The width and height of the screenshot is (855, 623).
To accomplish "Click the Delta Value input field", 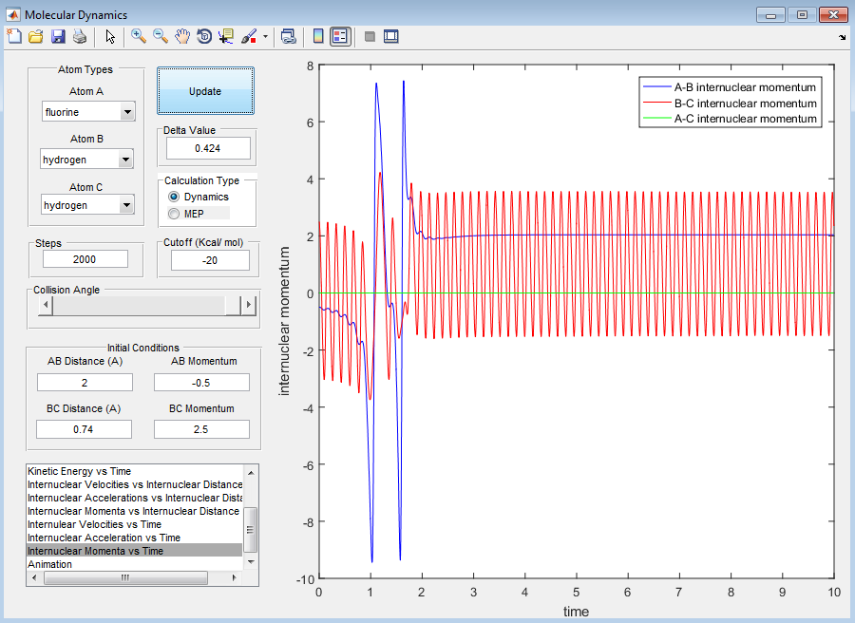I will tap(207, 148).
